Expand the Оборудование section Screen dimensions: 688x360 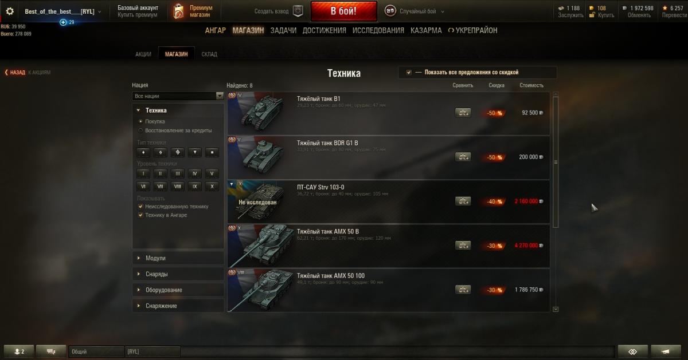tap(178, 290)
